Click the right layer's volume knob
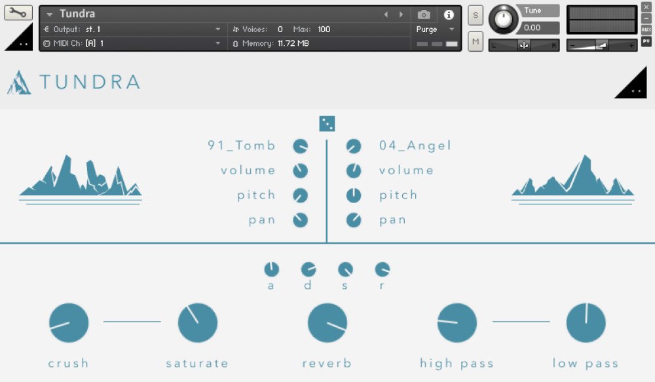 click(x=354, y=170)
